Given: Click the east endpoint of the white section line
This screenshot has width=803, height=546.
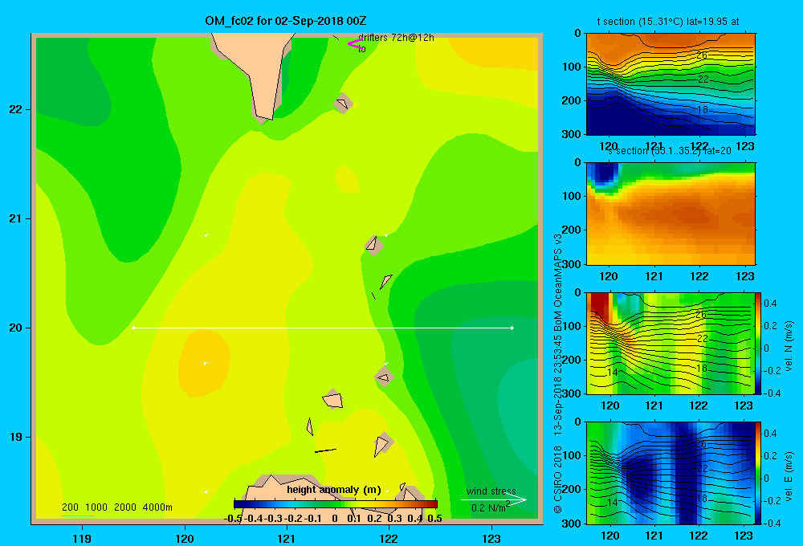Looking at the screenshot, I should [x=512, y=328].
